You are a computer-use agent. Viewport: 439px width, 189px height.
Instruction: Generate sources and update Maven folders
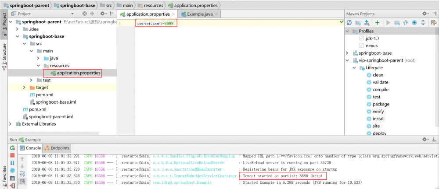(358, 23)
